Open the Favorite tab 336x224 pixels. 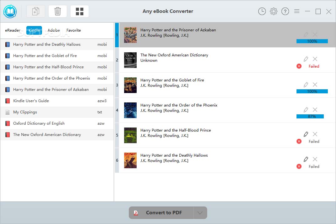[73, 30]
